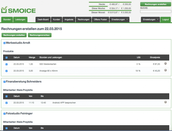Click the Diese Woche revenue progress bar

(110, 6)
